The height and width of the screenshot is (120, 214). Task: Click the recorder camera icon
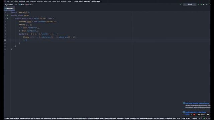(208, 115)
